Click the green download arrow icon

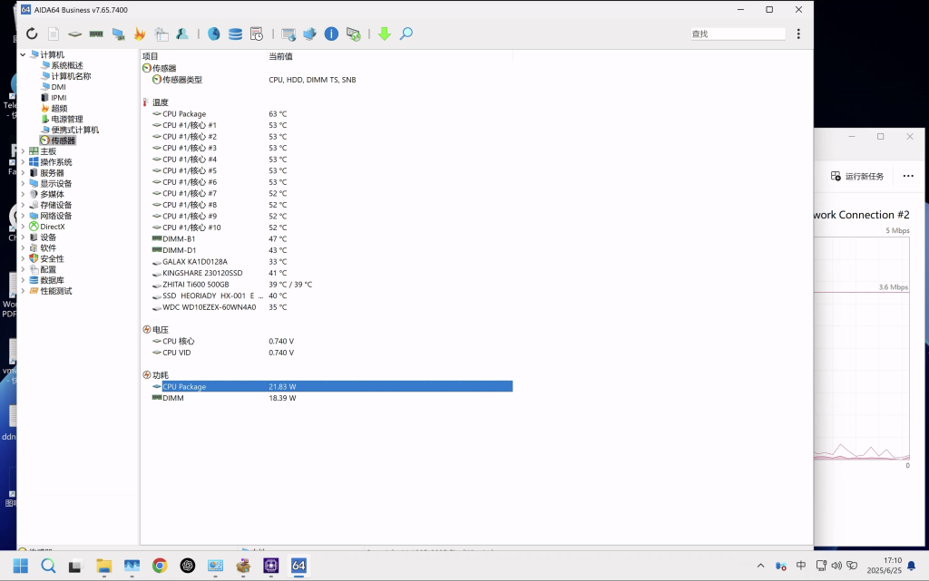coord(384,34)
